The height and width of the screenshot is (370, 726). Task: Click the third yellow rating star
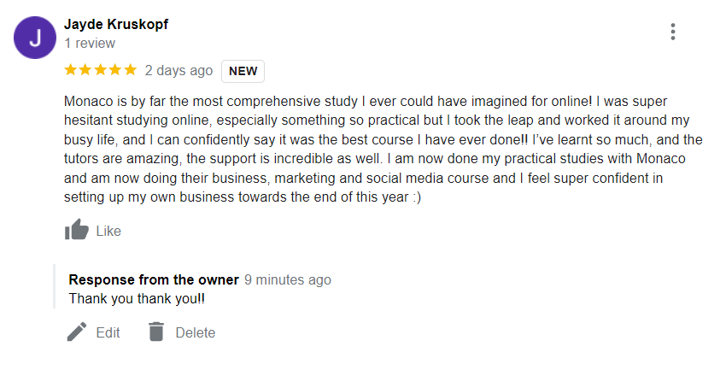100,70
